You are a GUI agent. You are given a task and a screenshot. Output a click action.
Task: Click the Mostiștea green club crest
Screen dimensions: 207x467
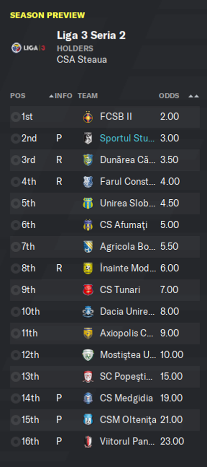[x=88, y=355]
